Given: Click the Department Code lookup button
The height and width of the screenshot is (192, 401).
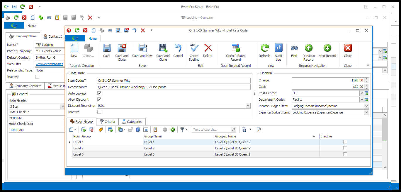Looking at the screenshot, I should tap(366, 100).
